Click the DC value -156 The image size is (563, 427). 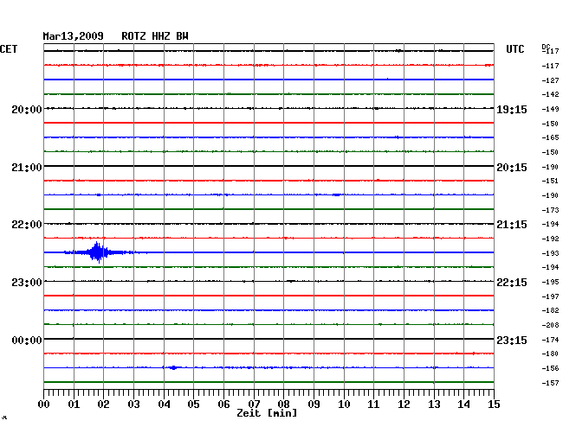click(550, 368)
